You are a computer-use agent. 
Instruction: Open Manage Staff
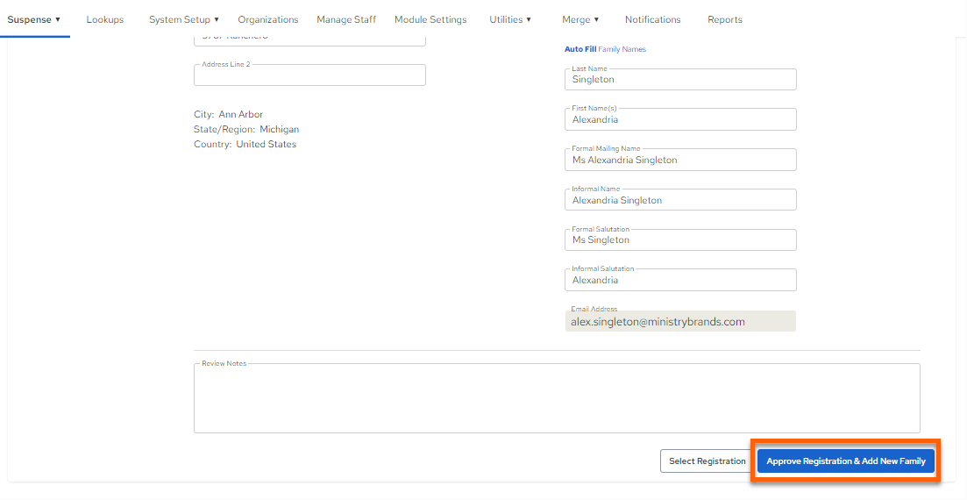346,20
